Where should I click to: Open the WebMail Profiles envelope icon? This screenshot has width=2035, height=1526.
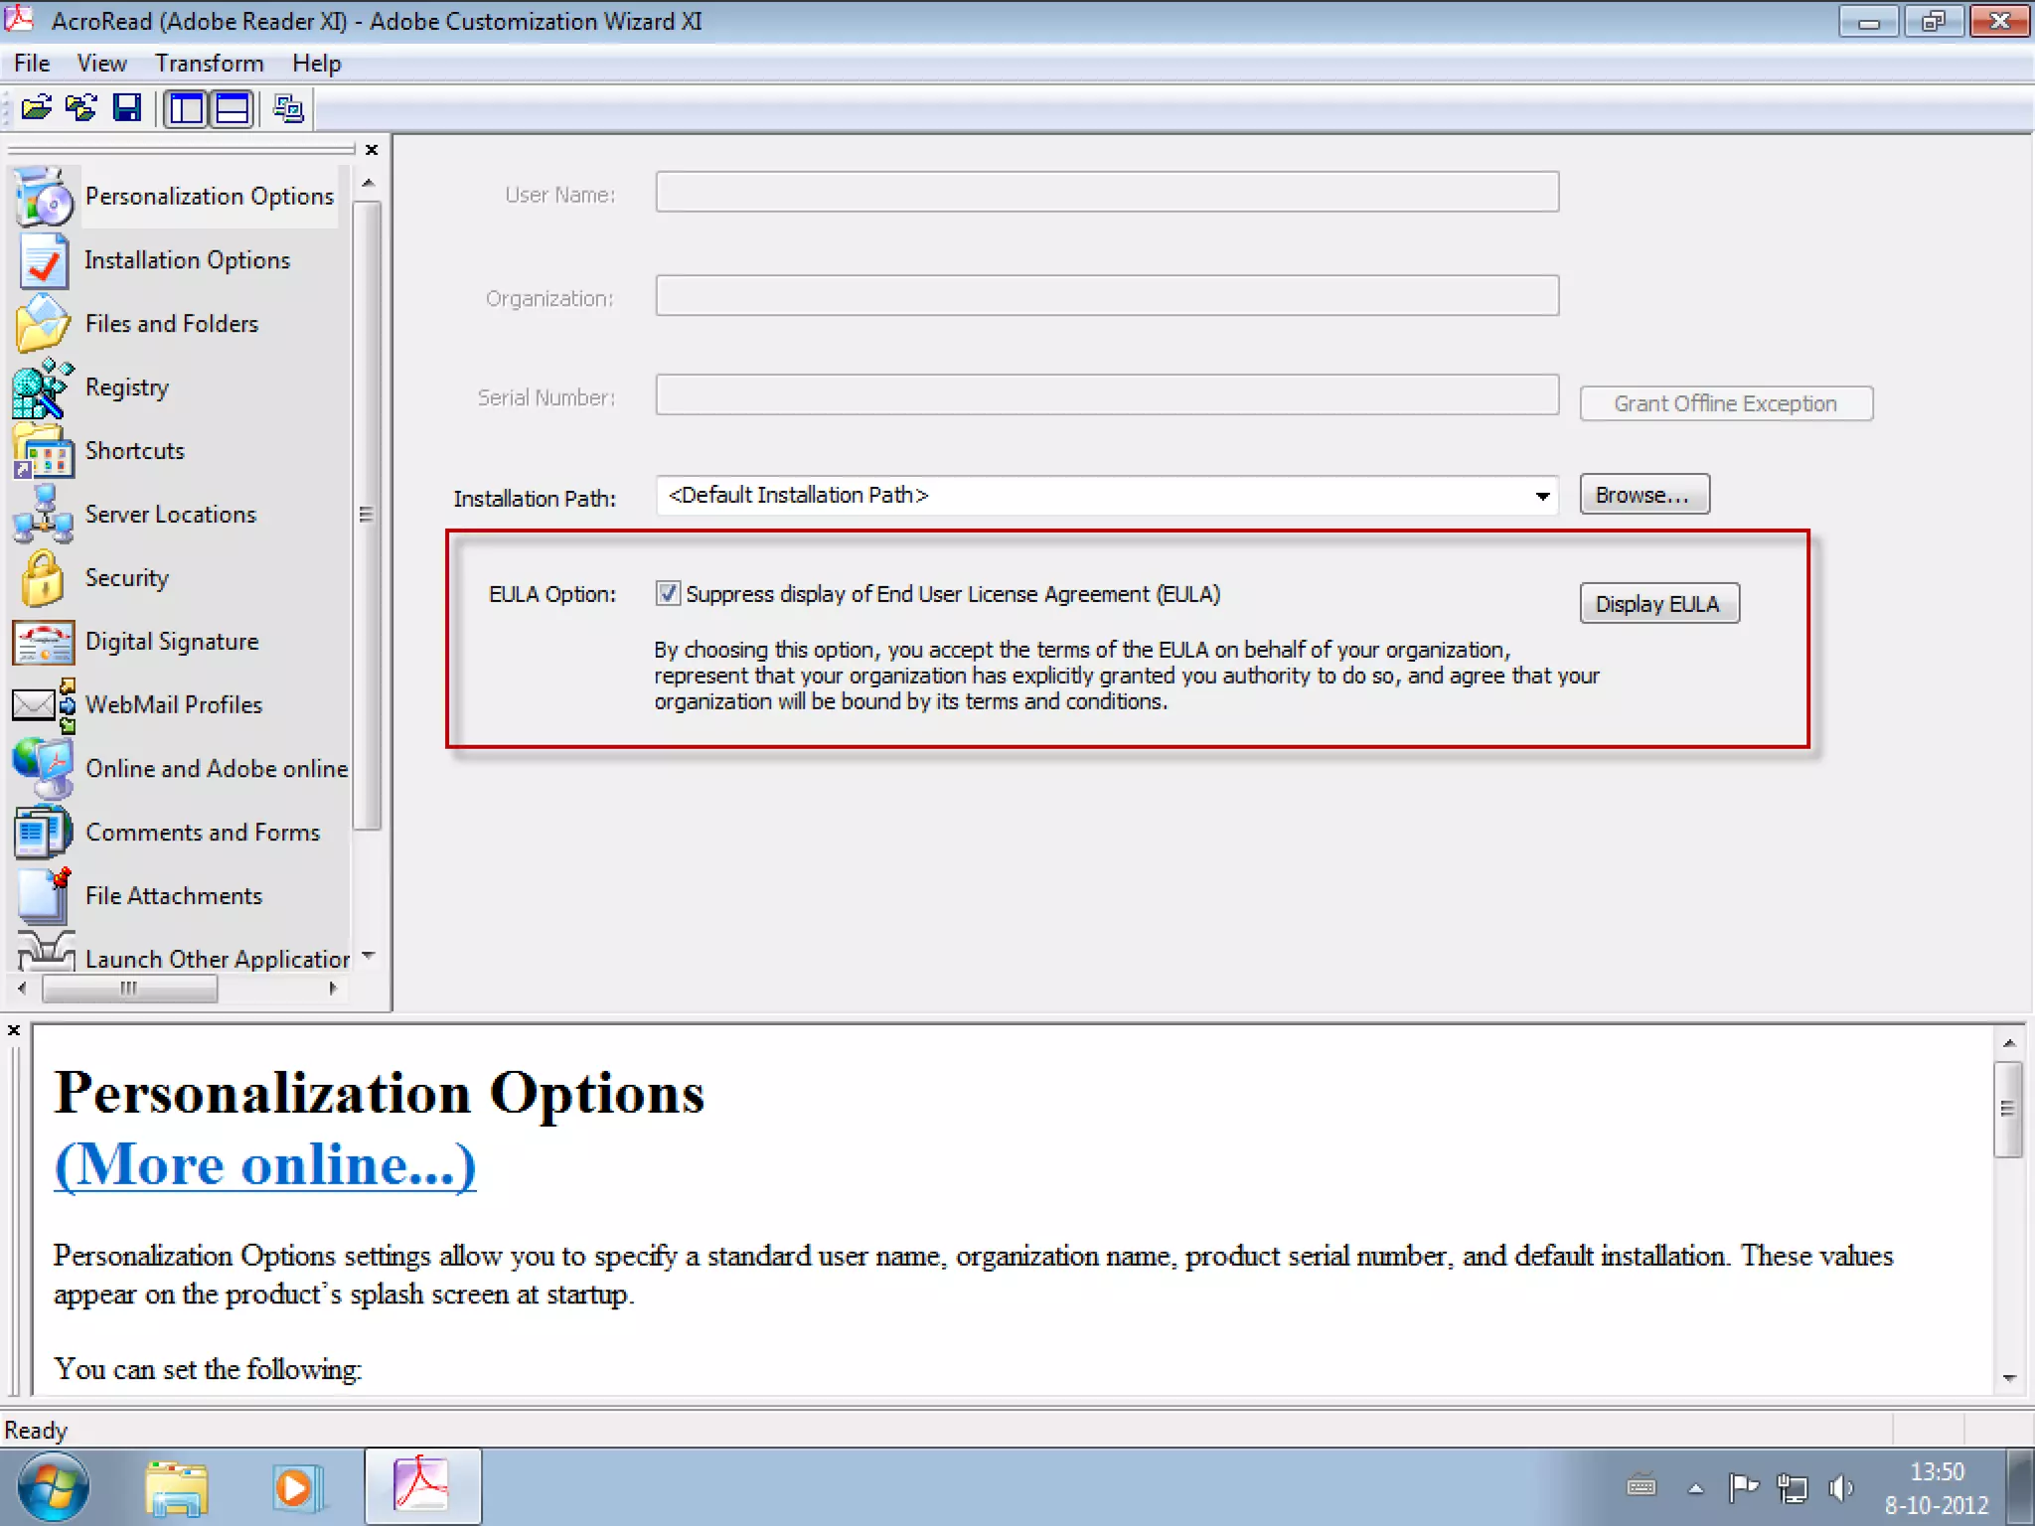click(x=44, y=705)
